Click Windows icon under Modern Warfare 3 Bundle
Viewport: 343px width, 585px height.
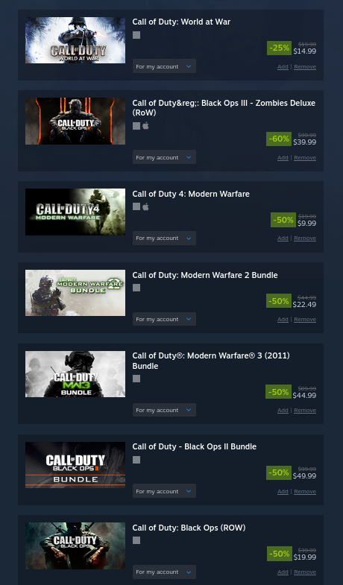136,379
